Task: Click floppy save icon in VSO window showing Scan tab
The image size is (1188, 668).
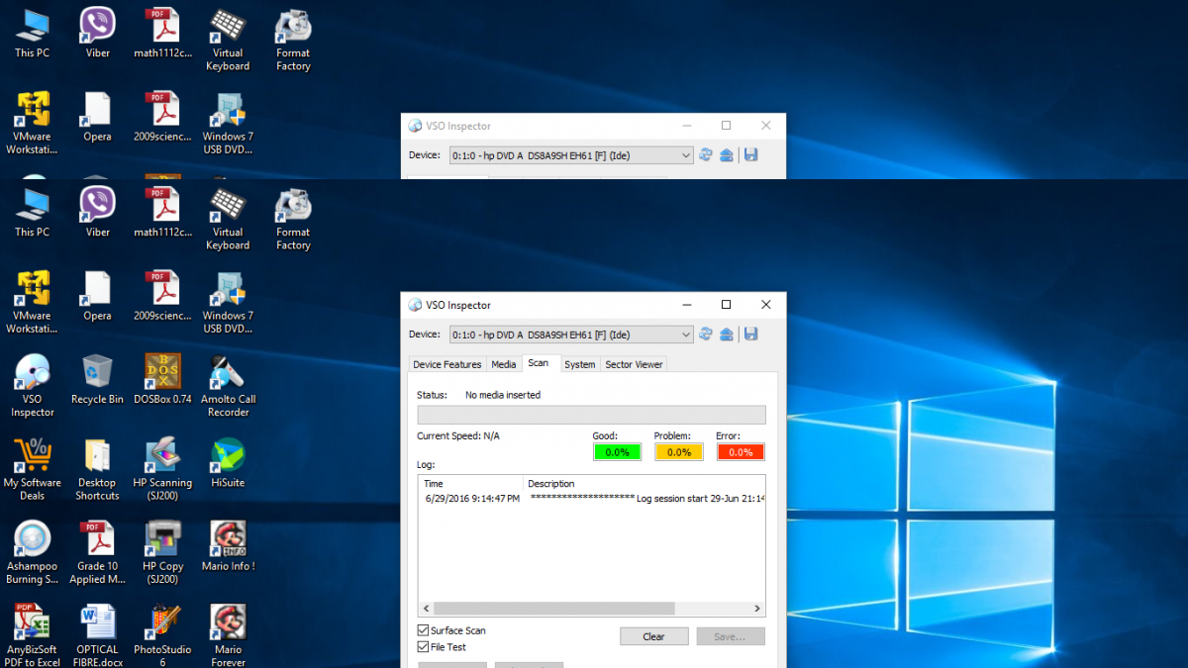Action: (x=750, y=334)
